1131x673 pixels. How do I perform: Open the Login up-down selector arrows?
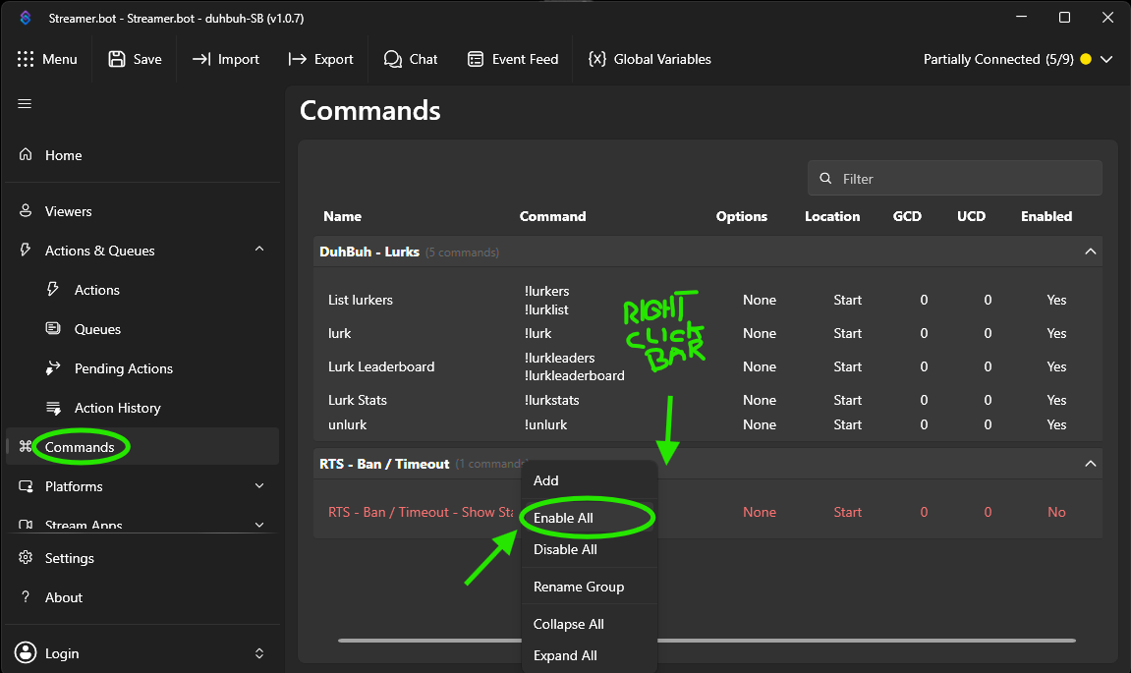point(259,652)
